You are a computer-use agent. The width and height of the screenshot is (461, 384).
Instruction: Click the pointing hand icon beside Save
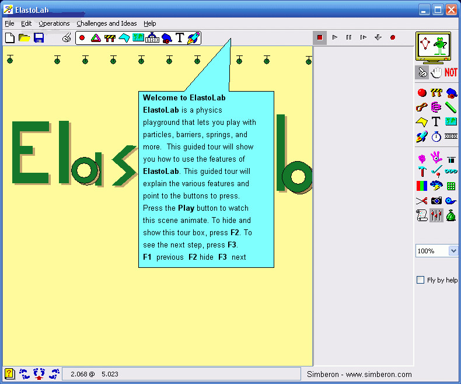coord(67,38)
